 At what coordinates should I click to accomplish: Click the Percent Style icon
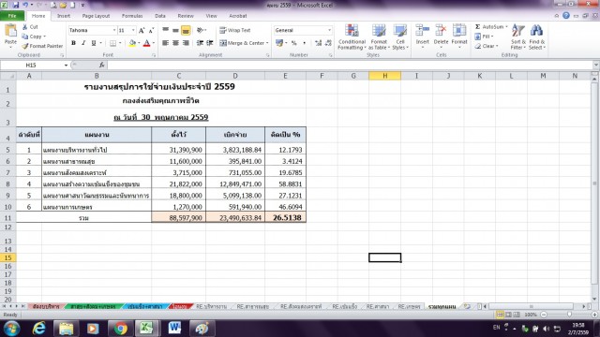[x=293, y=43]
